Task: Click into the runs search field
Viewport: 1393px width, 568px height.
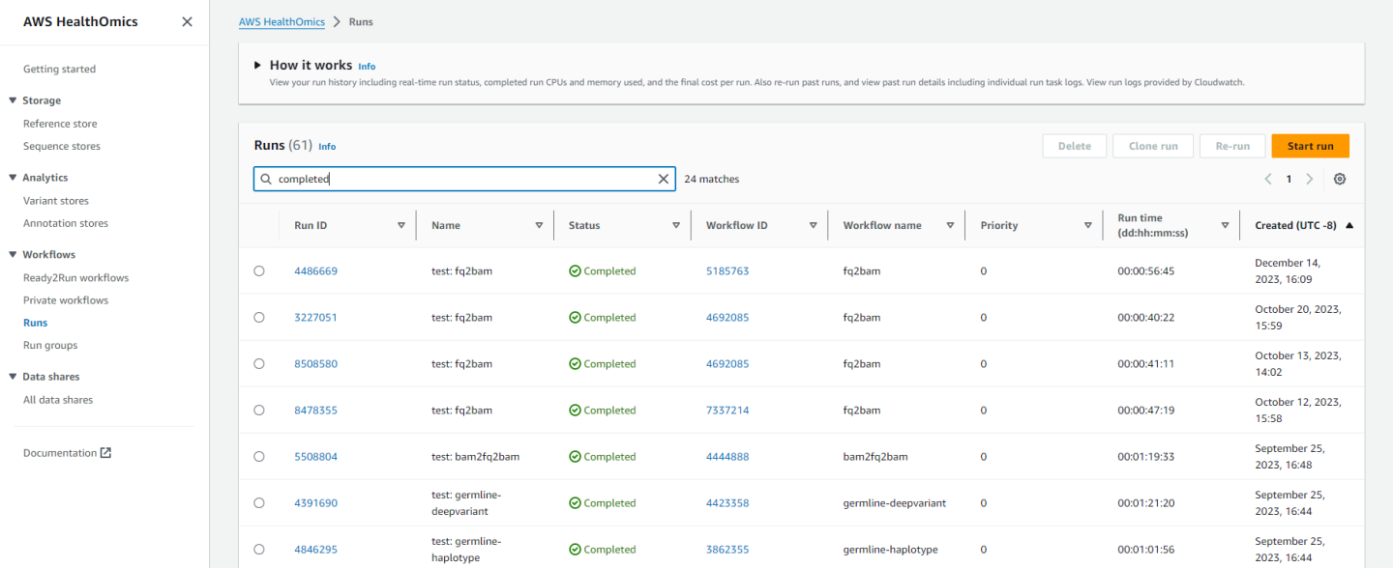Action: 464,179
